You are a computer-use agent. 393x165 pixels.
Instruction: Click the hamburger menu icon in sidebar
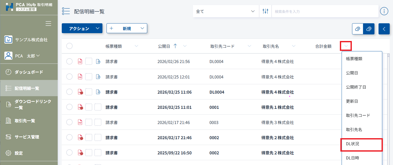click(x=48, y=24)
